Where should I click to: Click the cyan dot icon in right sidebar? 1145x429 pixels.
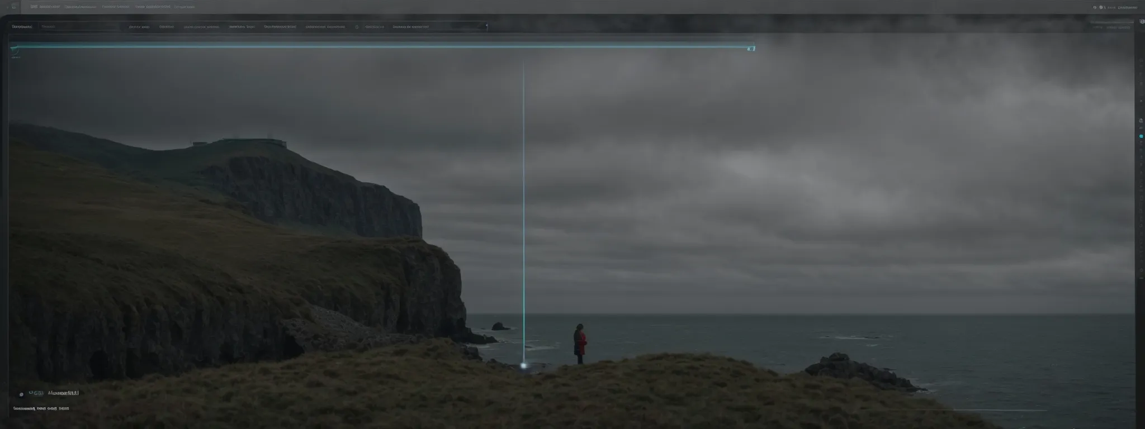coord(1141,136)
